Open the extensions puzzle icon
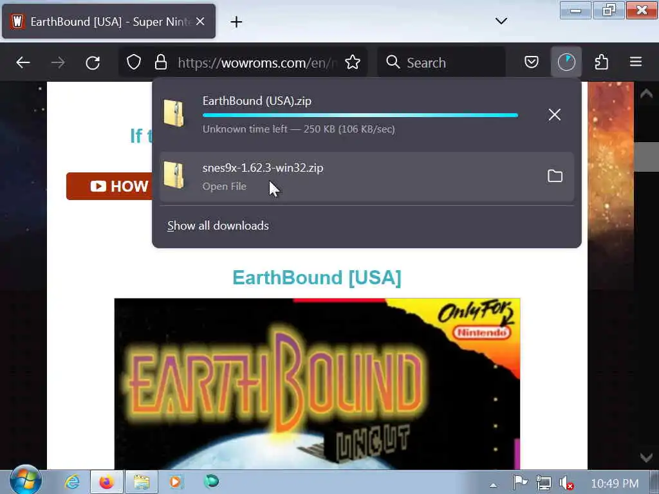 pos(602,62)
